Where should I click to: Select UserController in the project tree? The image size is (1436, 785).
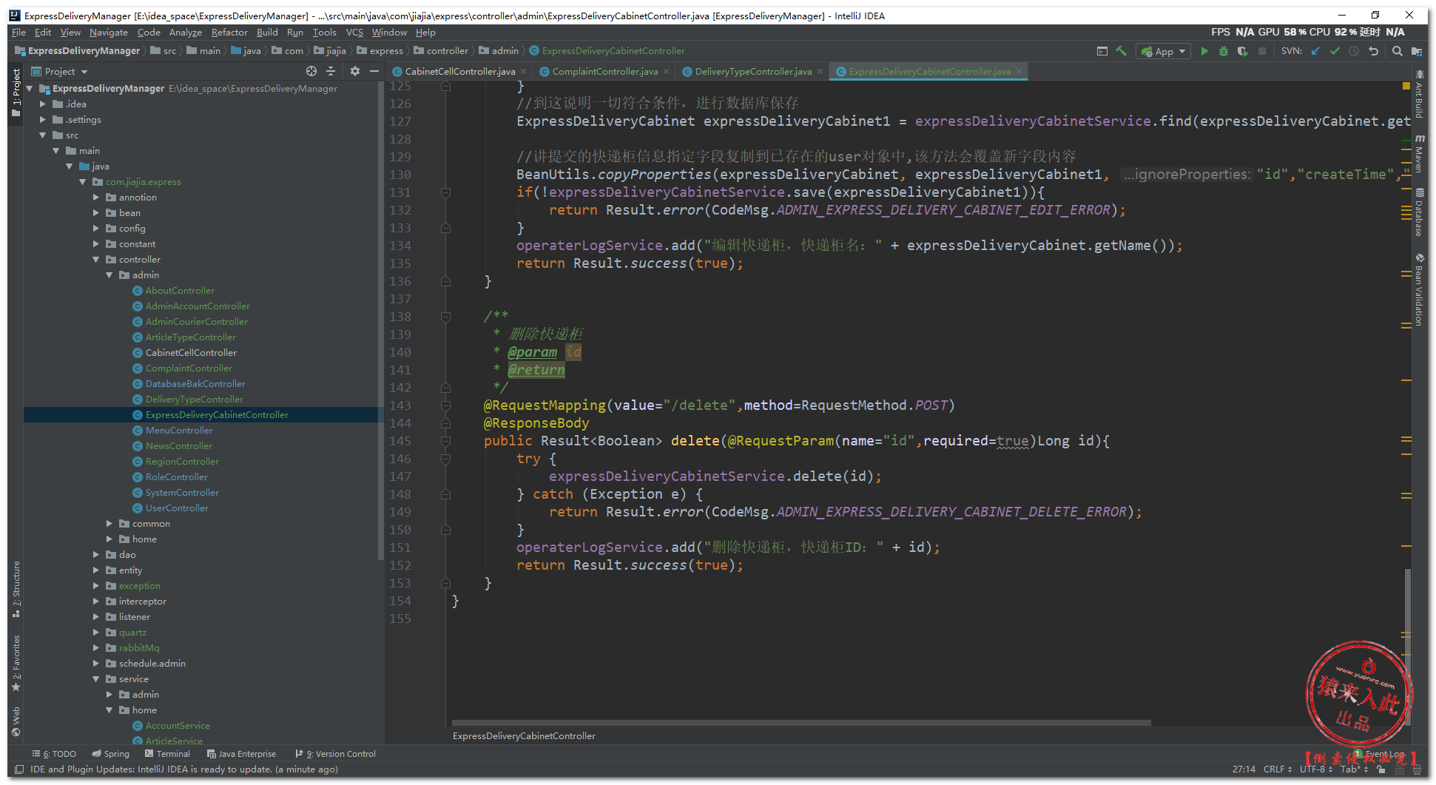click(177, 508)
